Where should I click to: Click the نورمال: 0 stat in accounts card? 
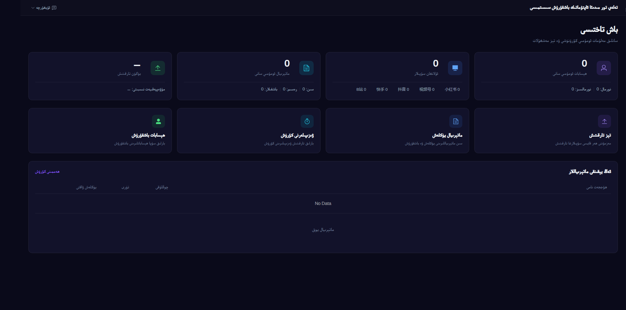coord(604,89)
